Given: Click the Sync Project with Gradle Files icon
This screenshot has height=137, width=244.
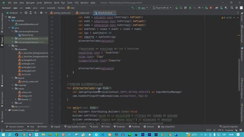Looking at the screenshot, I should click(217, 8).
